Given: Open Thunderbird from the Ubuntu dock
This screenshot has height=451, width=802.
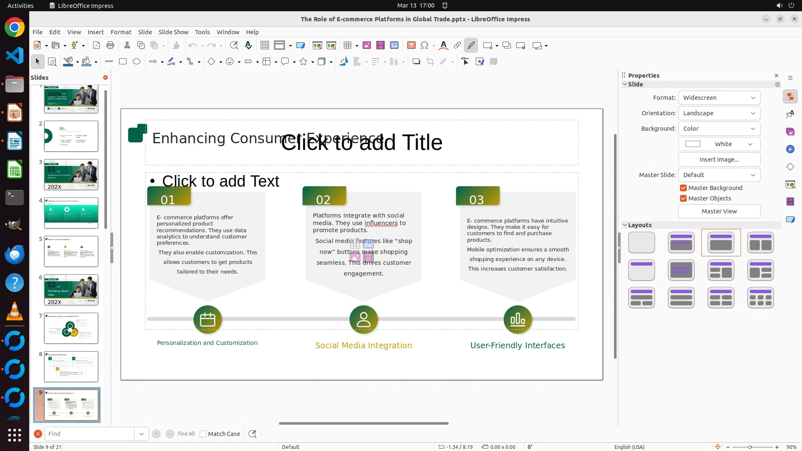Looking at the screenshot, I should pyautogui.click(x=15, y=254).
